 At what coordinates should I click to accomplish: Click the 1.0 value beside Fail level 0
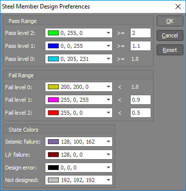click(x=135, y=87)
